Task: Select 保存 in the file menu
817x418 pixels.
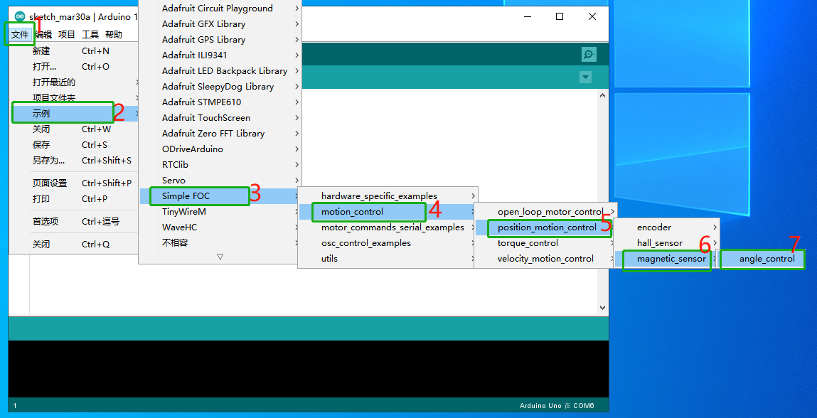Action: click(x=73, y=145)
